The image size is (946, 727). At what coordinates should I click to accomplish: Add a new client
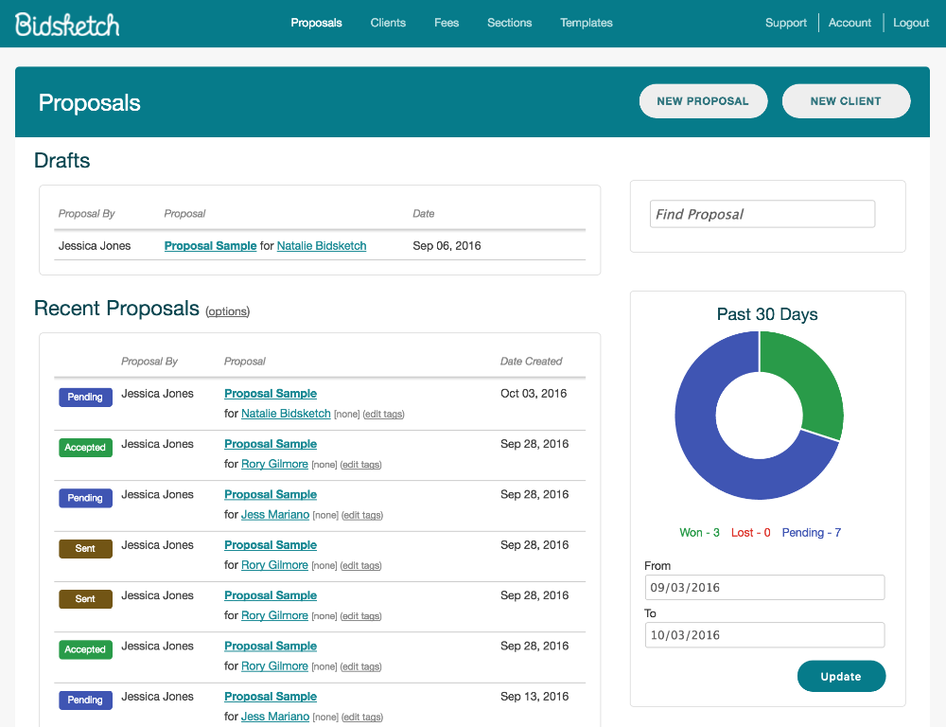(x=846, y=100)
